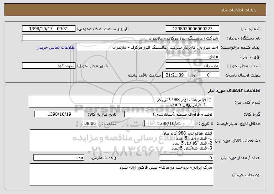The width and height of the screenshot is (274, 194).
Task: Click request creator field احد میرزایی
Action: click(148, 47)
